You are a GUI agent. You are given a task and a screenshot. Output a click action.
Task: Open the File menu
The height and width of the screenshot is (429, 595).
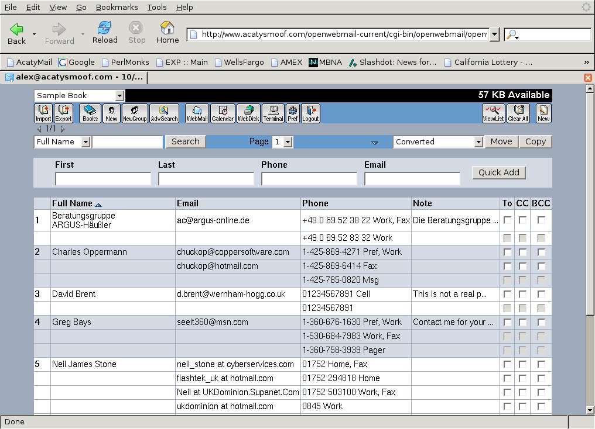10,7
